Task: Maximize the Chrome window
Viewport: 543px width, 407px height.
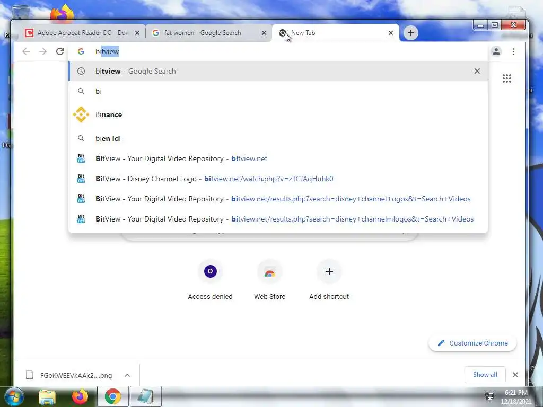Action: point(495,25)
